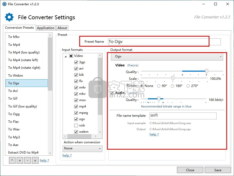
Task: Open the About tab
Action: pos(62,28)
